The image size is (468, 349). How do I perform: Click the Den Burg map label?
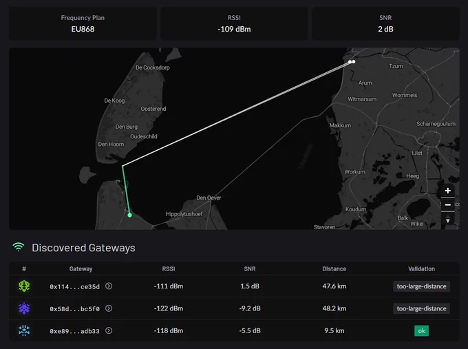[x=127, y=127]
